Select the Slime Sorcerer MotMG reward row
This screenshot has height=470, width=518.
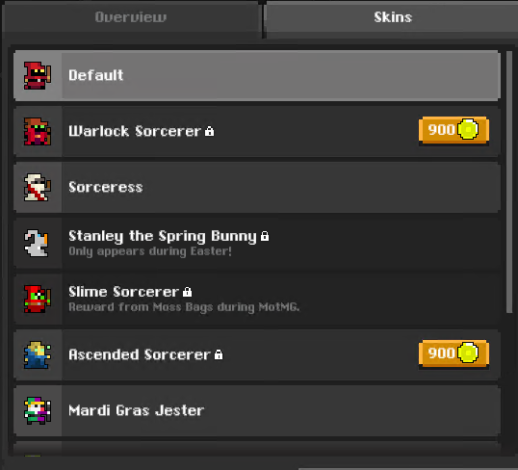[257, 299]
